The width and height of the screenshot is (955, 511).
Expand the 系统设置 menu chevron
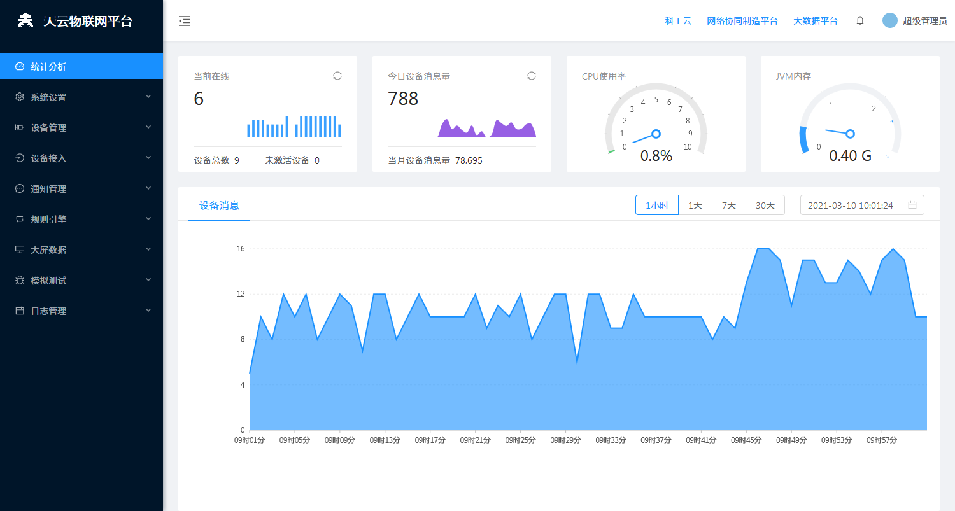[148, 97]
